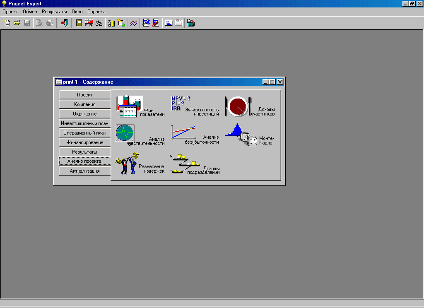Open Разнесение издержек module
The image size is (424, 308).
(140, 164)
